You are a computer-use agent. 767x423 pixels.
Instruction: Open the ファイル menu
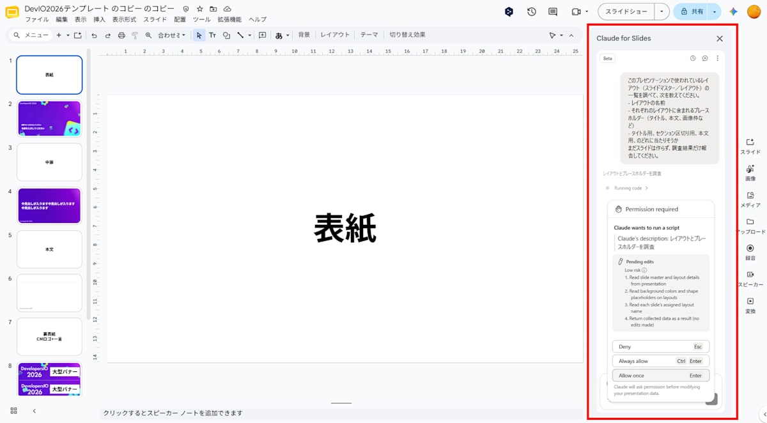(x=36, y=20)
